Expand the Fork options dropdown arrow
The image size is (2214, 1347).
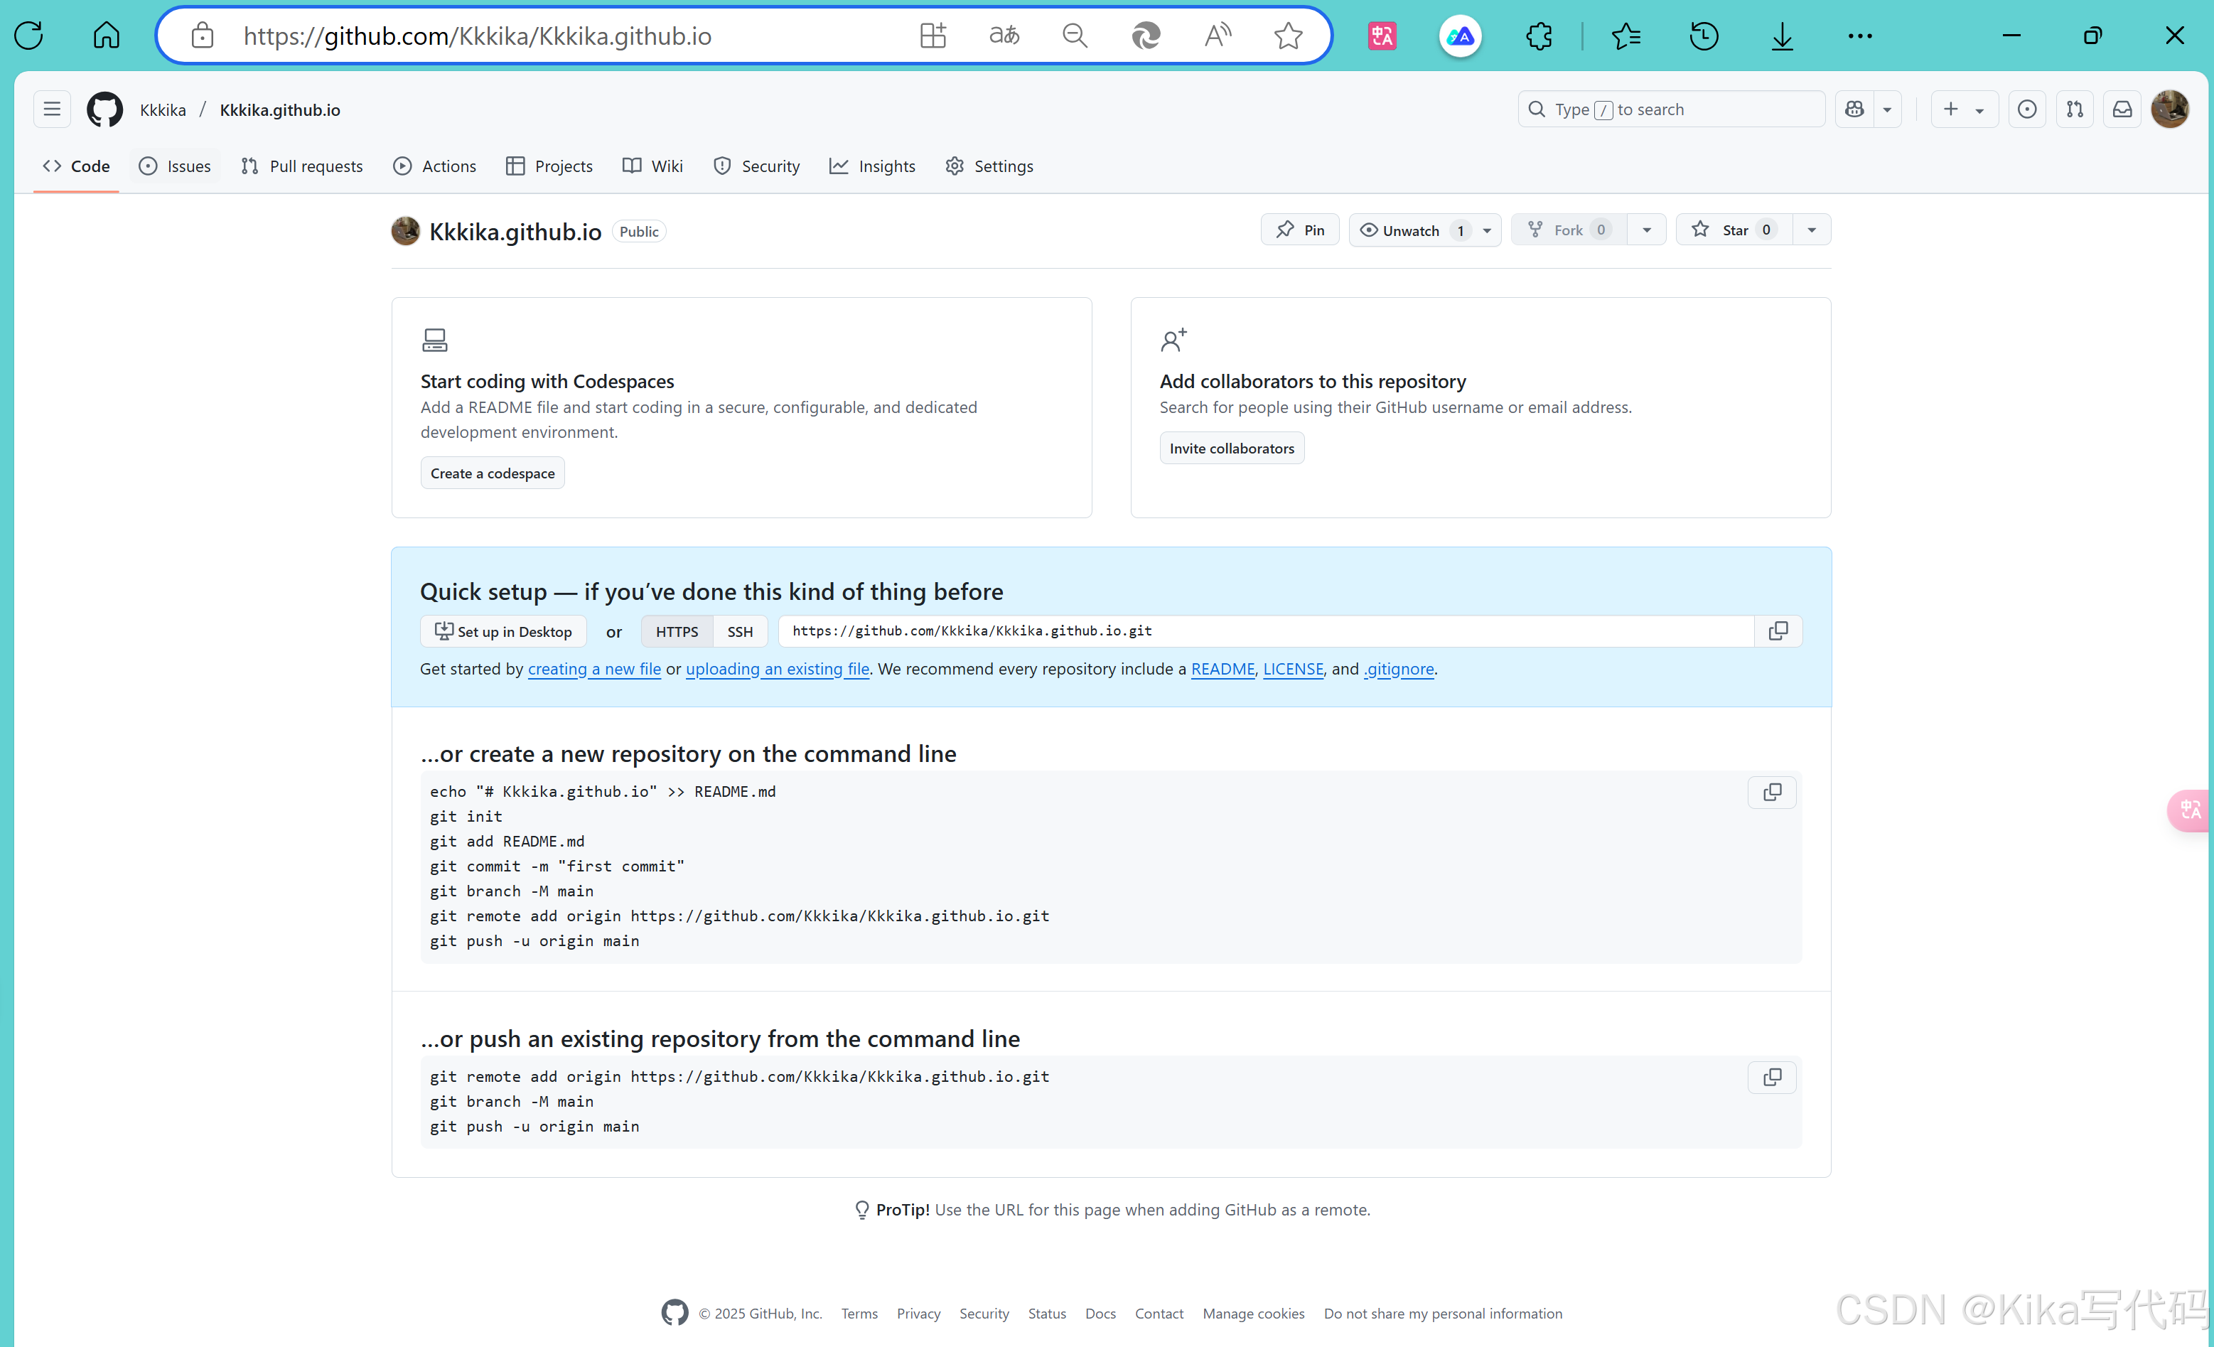click(x=1646, y=230)
